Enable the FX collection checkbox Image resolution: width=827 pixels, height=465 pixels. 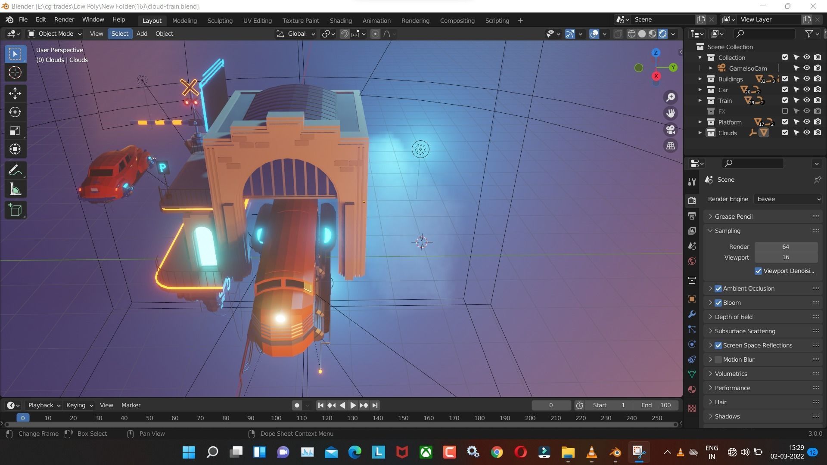point(785,112)
